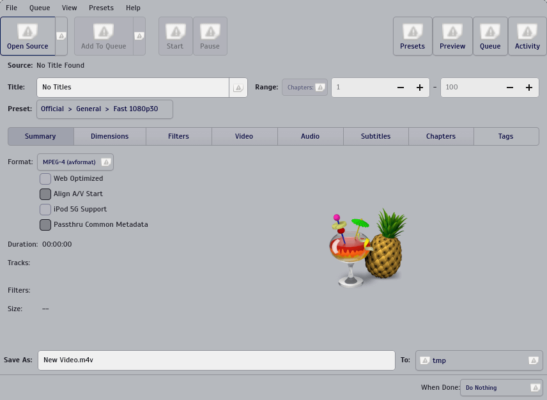Open the Queue window icon
This screenshot has height=400, width=547.
pos(490,31)
